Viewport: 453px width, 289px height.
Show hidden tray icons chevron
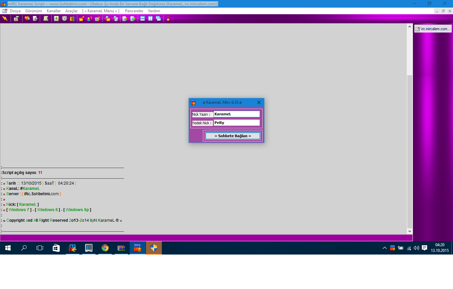[385, 248]
